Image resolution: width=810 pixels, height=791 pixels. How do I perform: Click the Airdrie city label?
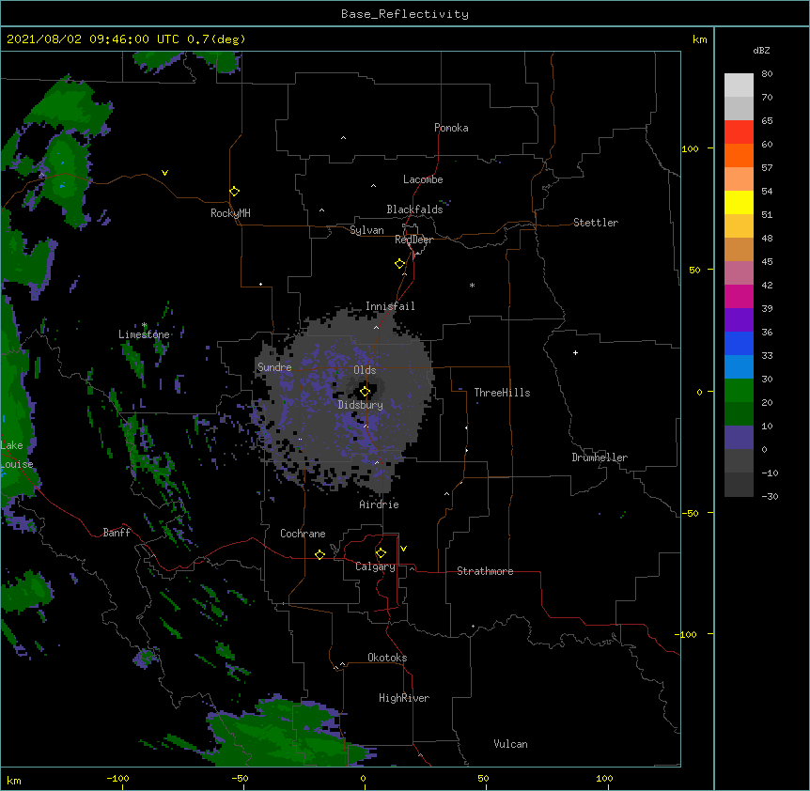click(x=379, y=504)
